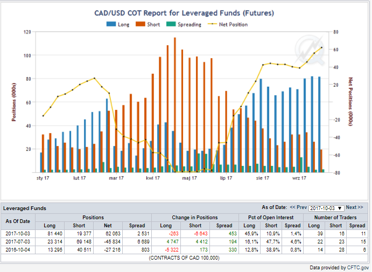
Task: Click the lut 17 axis label
Action: [x=80, y=178]
